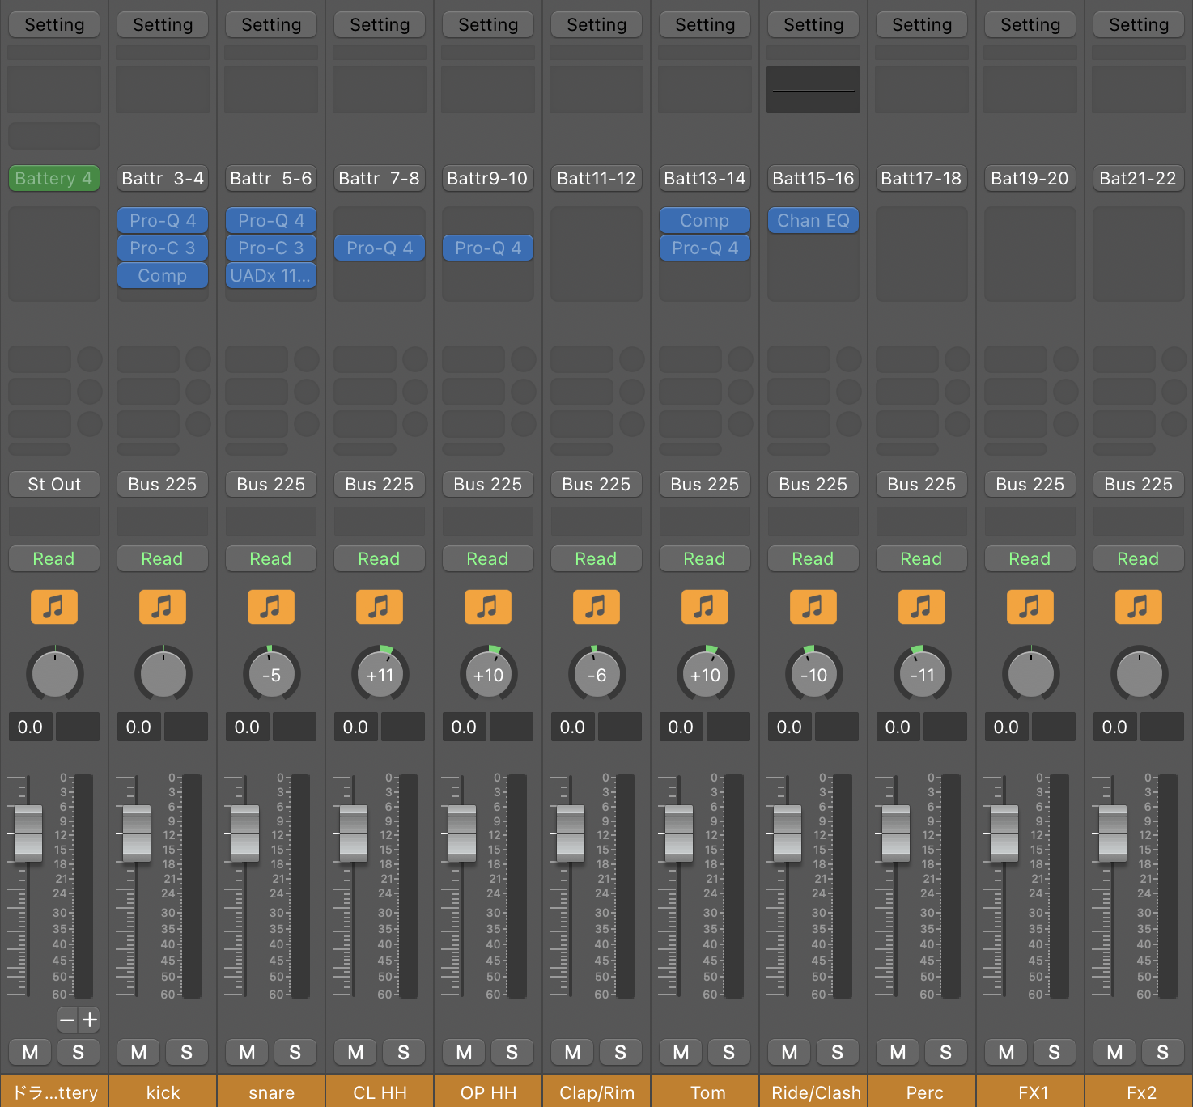Viewport: 1193px width, 1107px height.
Task: Click the music note icon on Fx2
Action: click(1139, 606)
